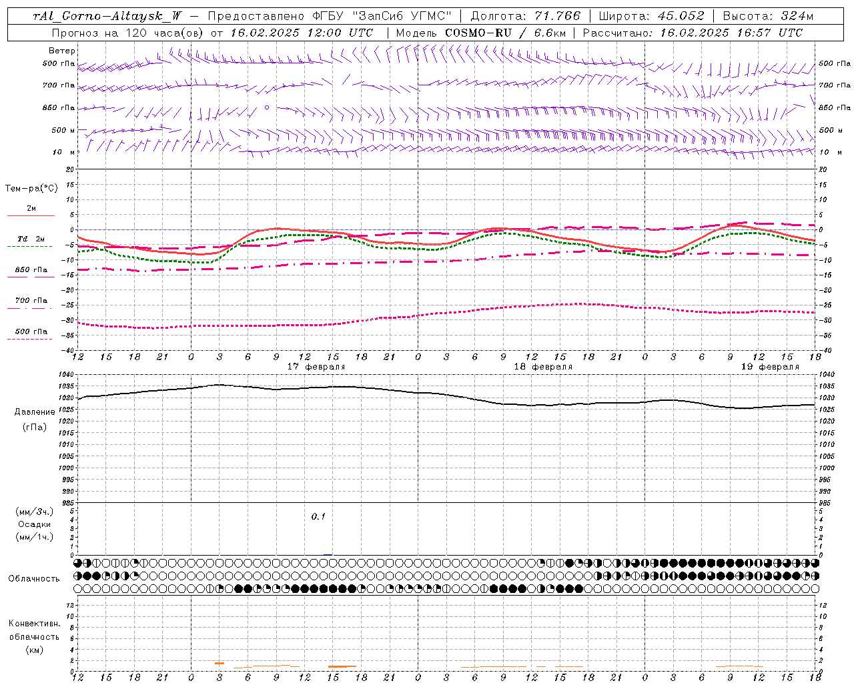854x683 pixels.
Task: Click the 500 гПа temperature legend entry
Action: [31, 331]
